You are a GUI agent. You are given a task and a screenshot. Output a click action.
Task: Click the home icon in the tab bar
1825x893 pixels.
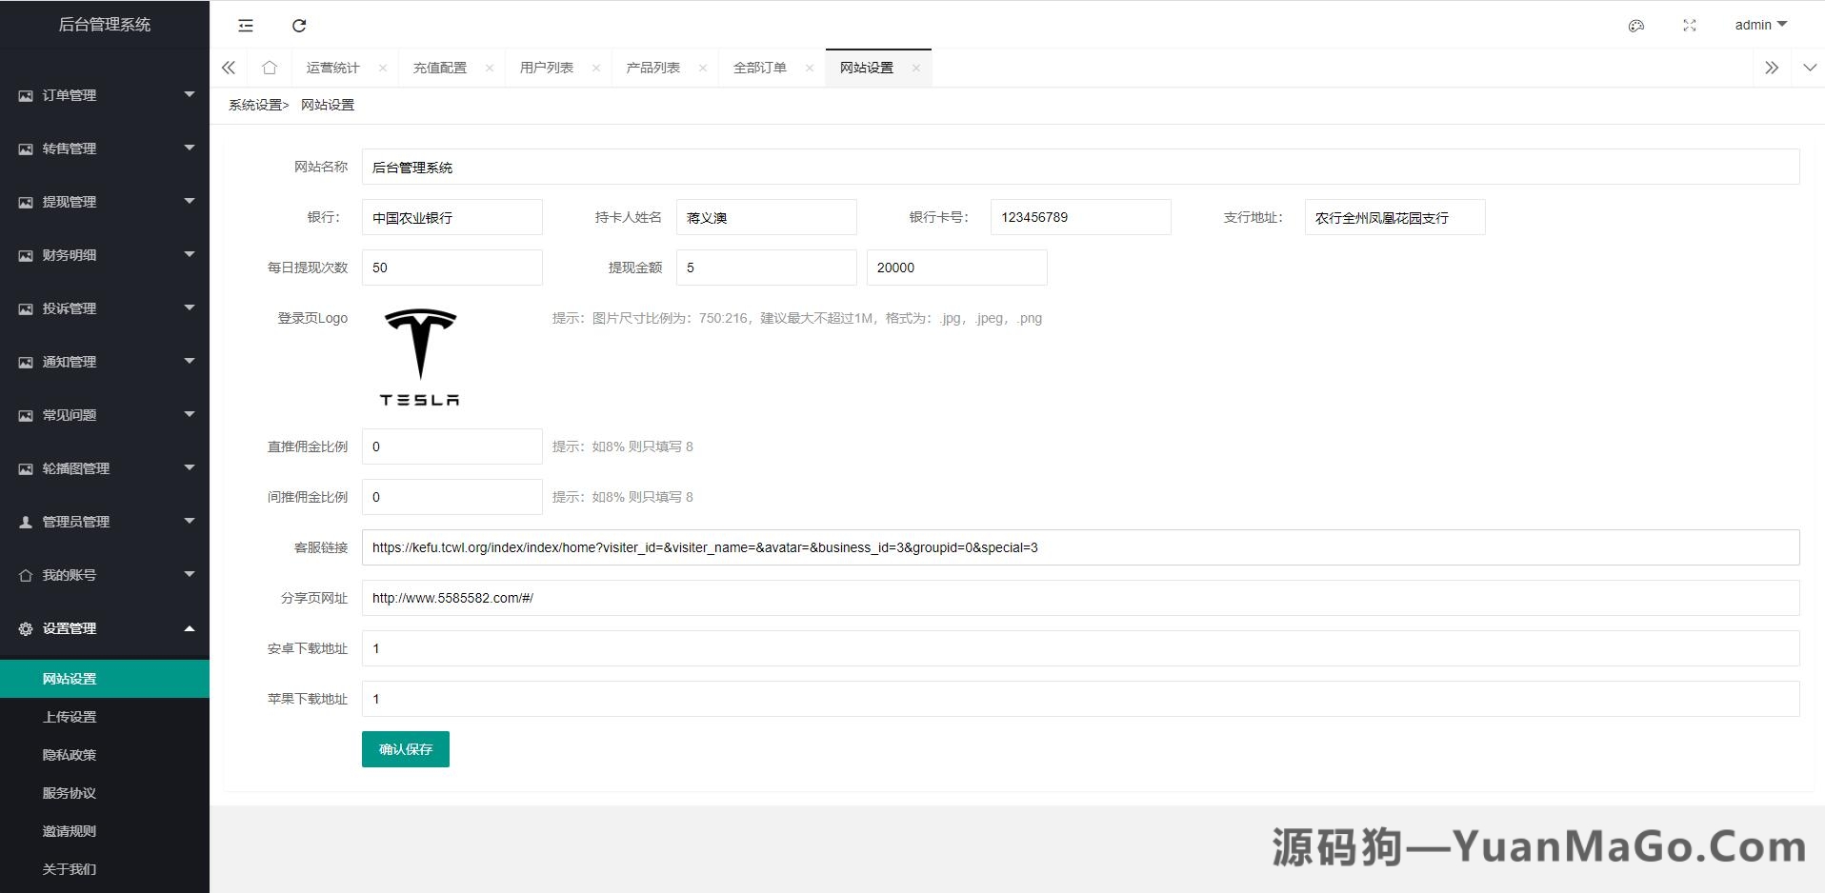270,67
